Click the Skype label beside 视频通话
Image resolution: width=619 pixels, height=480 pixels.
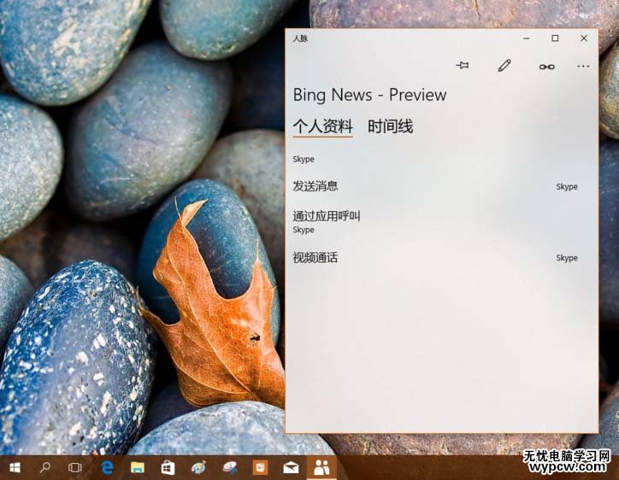(567, 258)
